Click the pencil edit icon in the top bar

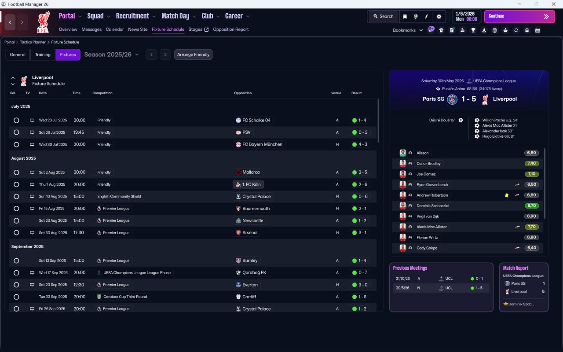pos(426,16)
